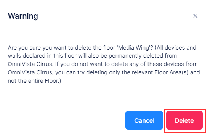Click the gray X at dialog top right
The height and width of the screenshot is (138, 210).
coord(195,16)
